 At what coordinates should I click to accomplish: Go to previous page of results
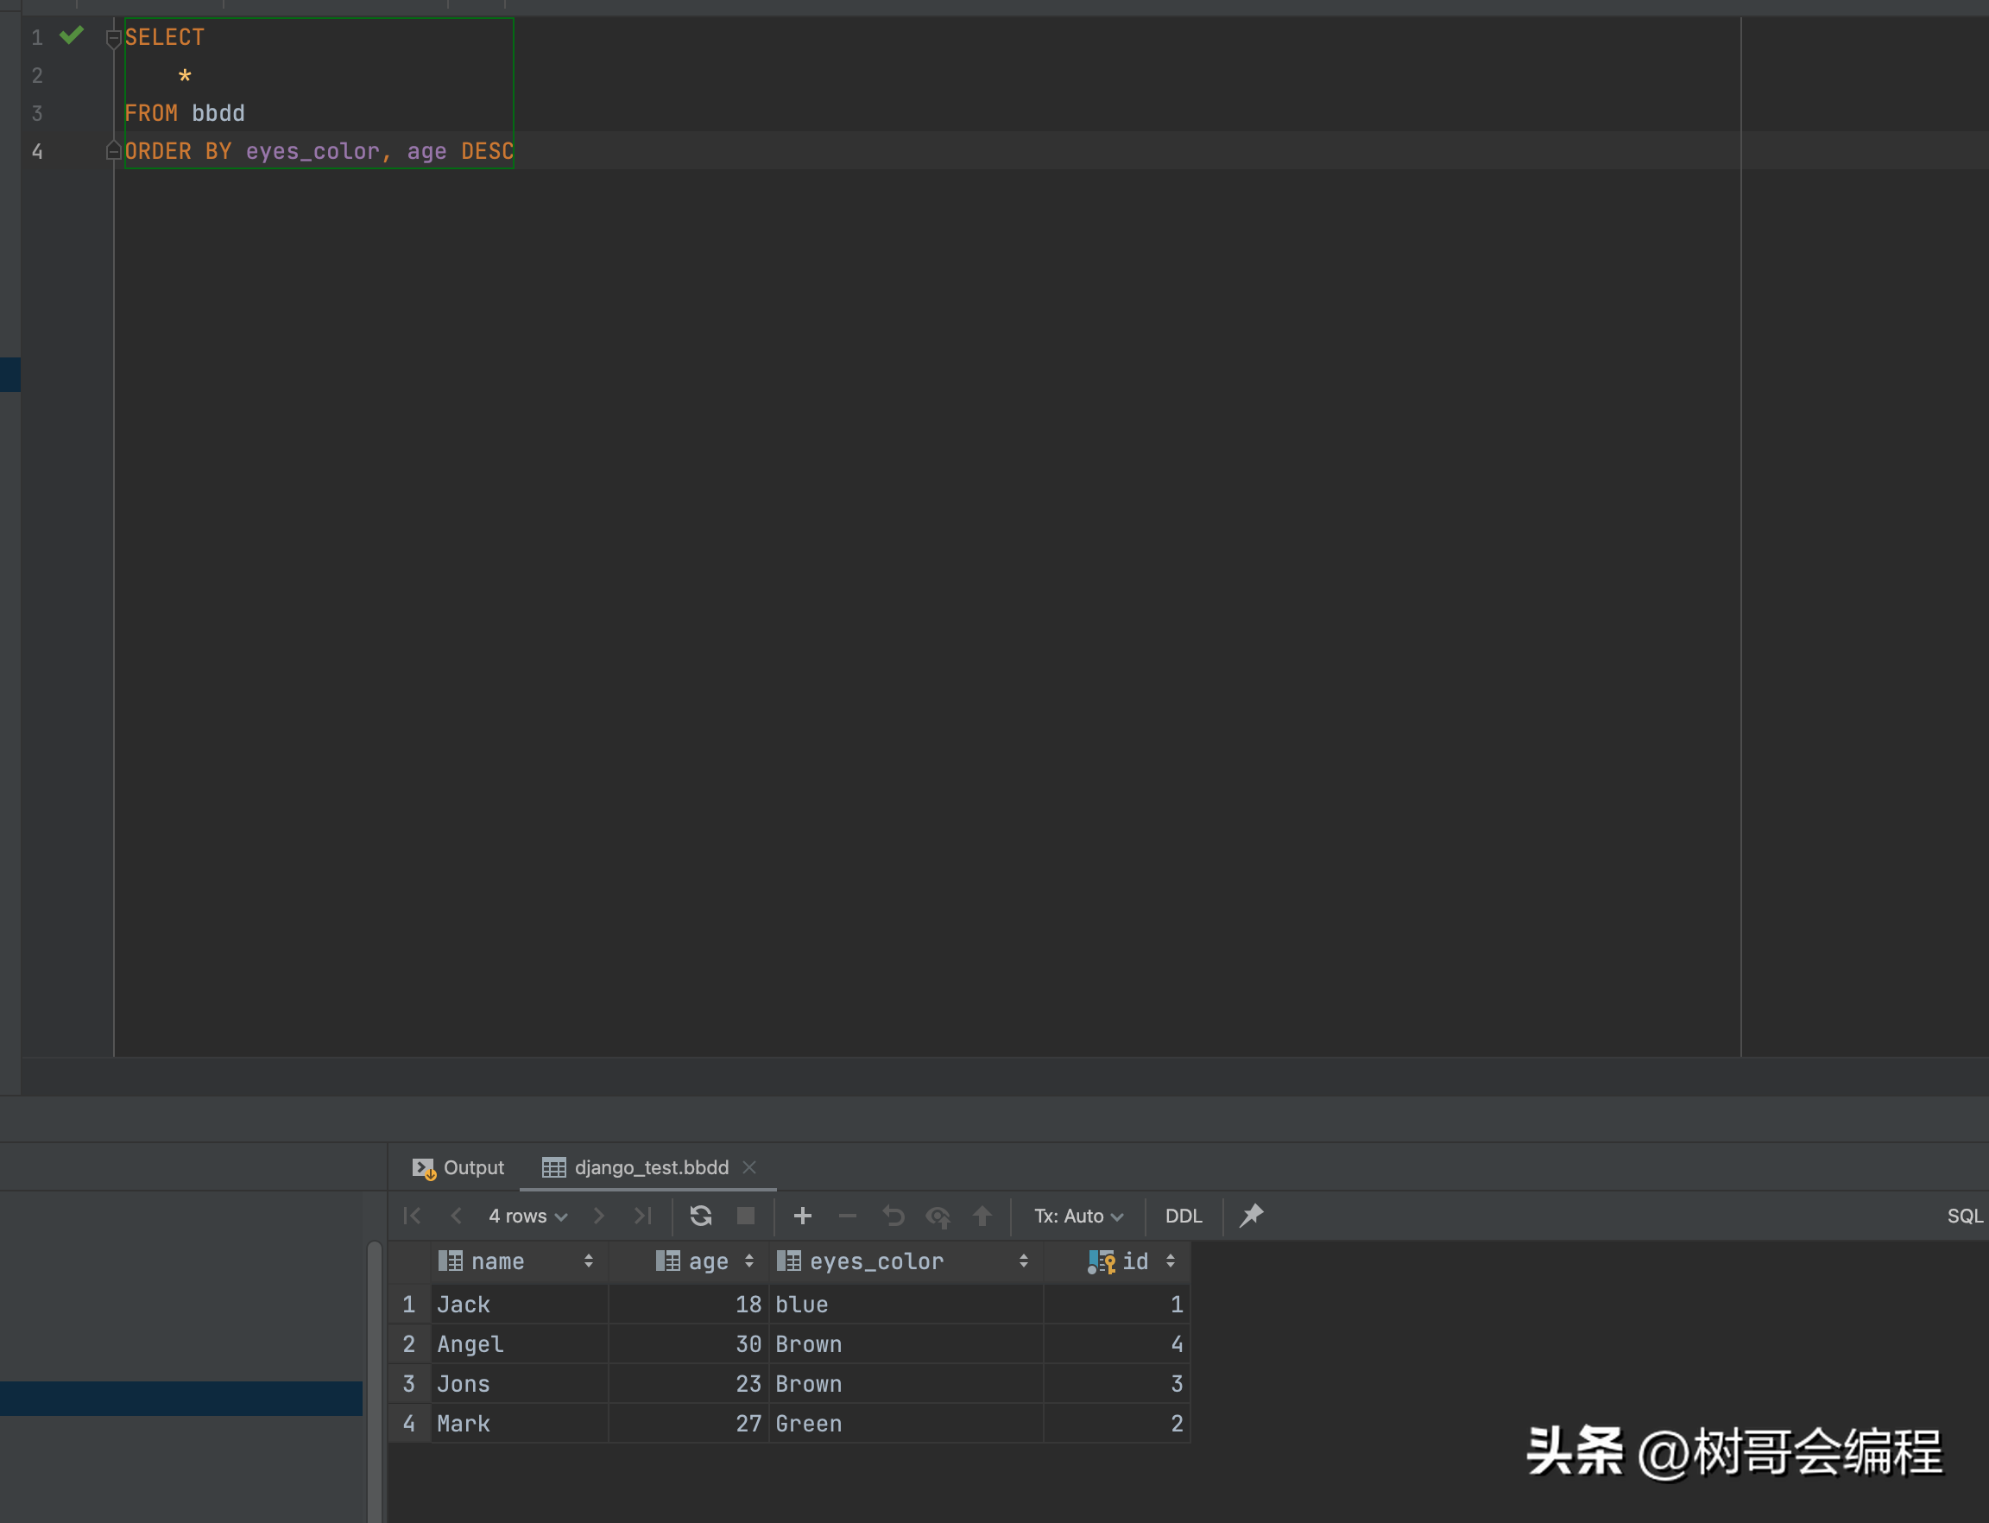coord(456,1216)
